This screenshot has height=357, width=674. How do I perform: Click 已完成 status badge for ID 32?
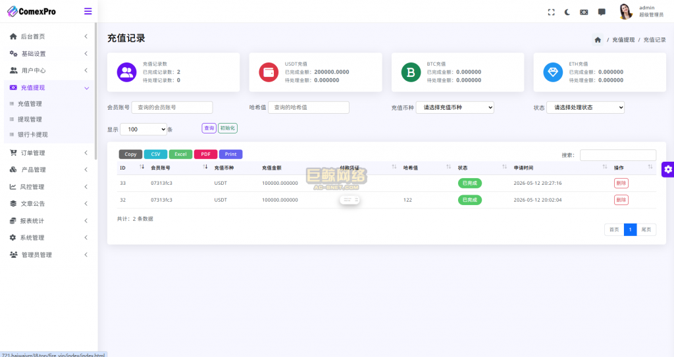click(470, 200)
